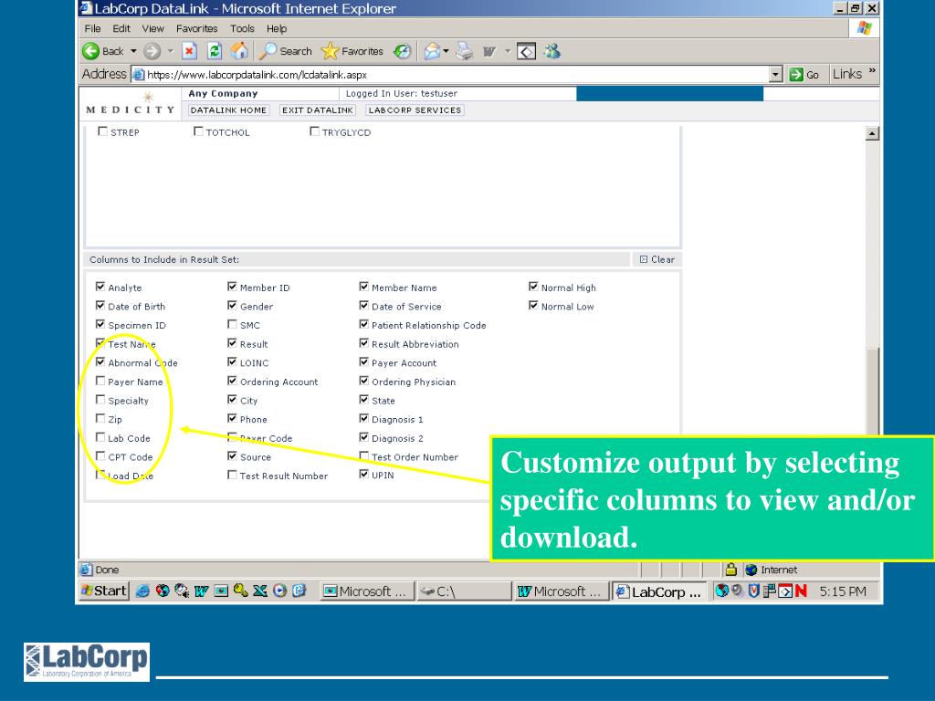Uncheck the Date of Birth column
The width and height of the screenshot is (935, 701).
click(100, 306)
